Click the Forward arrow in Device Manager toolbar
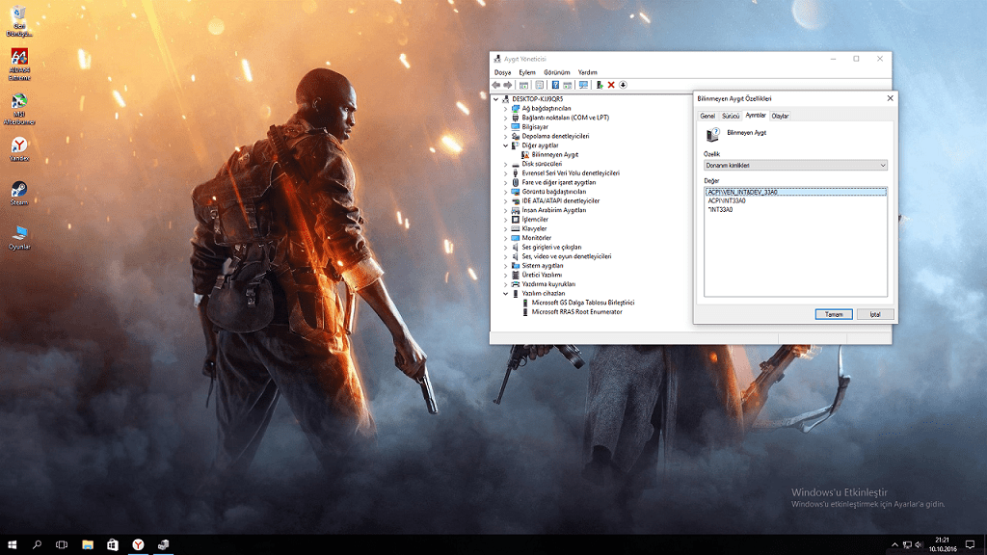987x555 pixels. 507,85
